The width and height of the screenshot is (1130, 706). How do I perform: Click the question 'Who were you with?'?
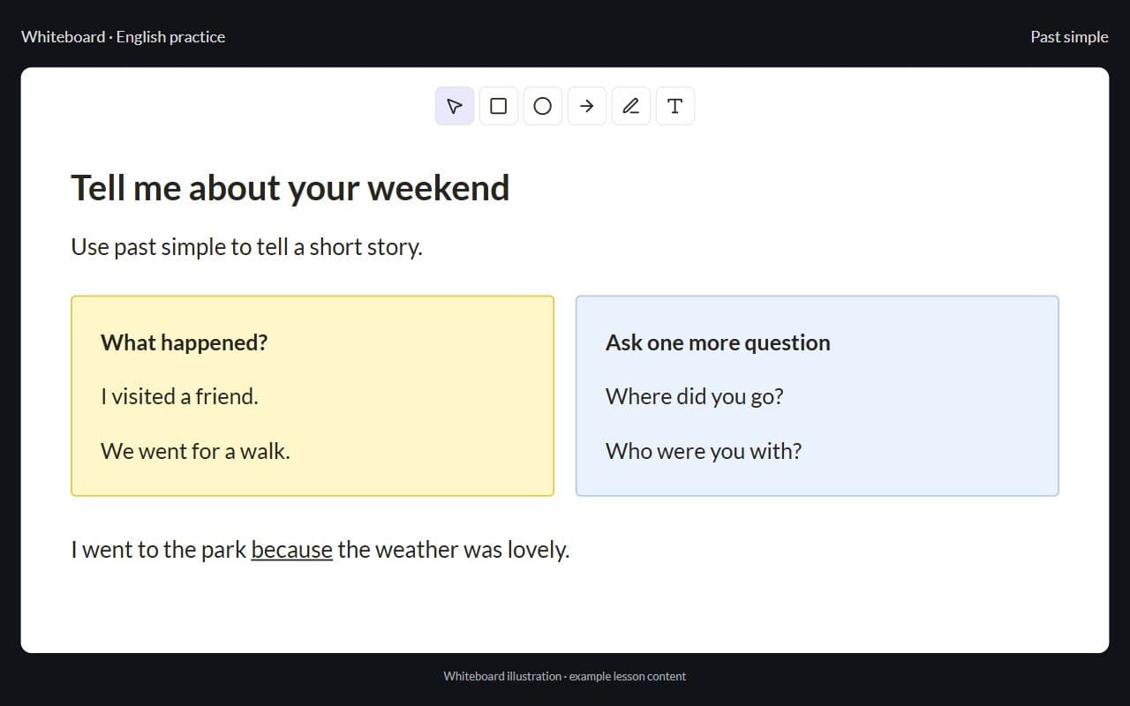[x=704, y=451]
